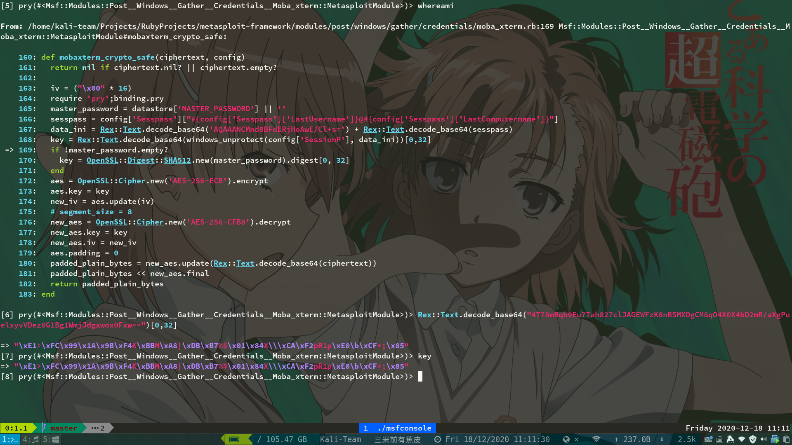The width and height of the screenshot is (792, 445).
Task: Switch to workspace 4 music
Action: [x=31, y=440]
